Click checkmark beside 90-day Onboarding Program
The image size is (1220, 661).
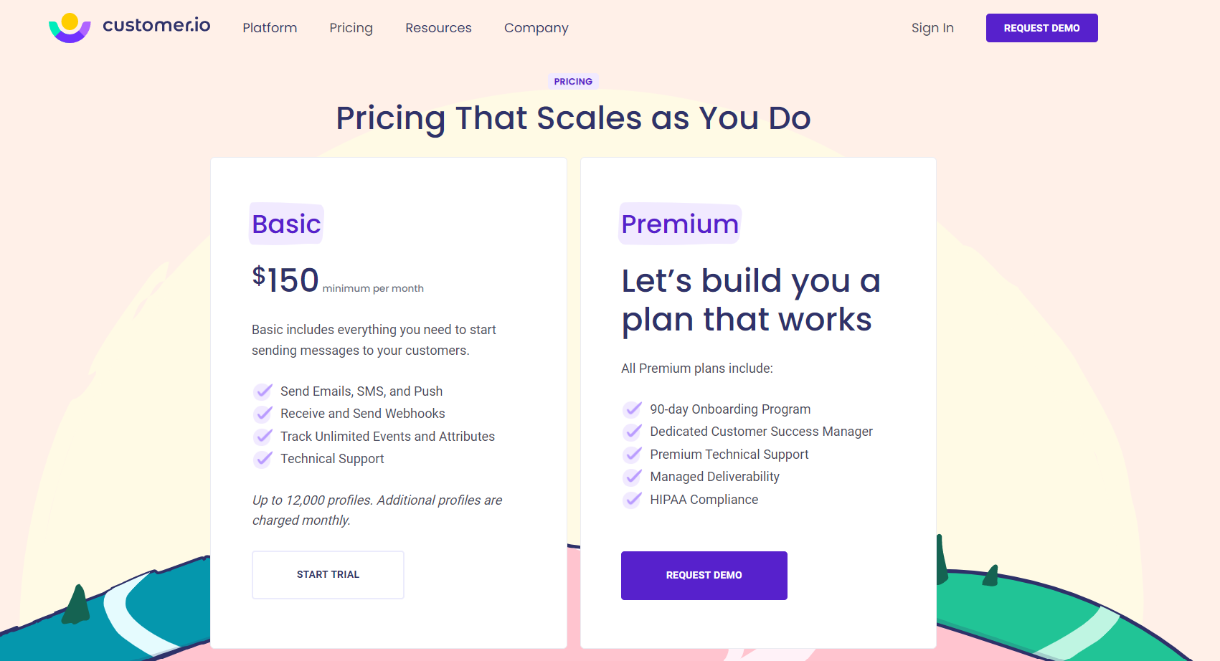click(x=633, y=409)
